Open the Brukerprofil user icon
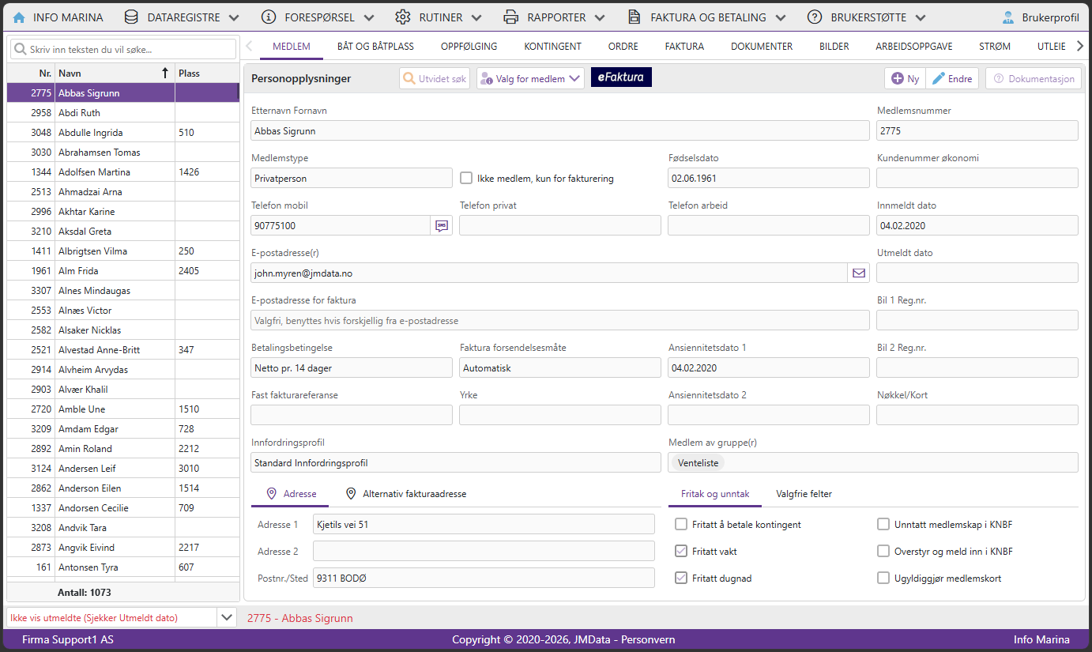 pyautogui.click(x=1008, y=17)
